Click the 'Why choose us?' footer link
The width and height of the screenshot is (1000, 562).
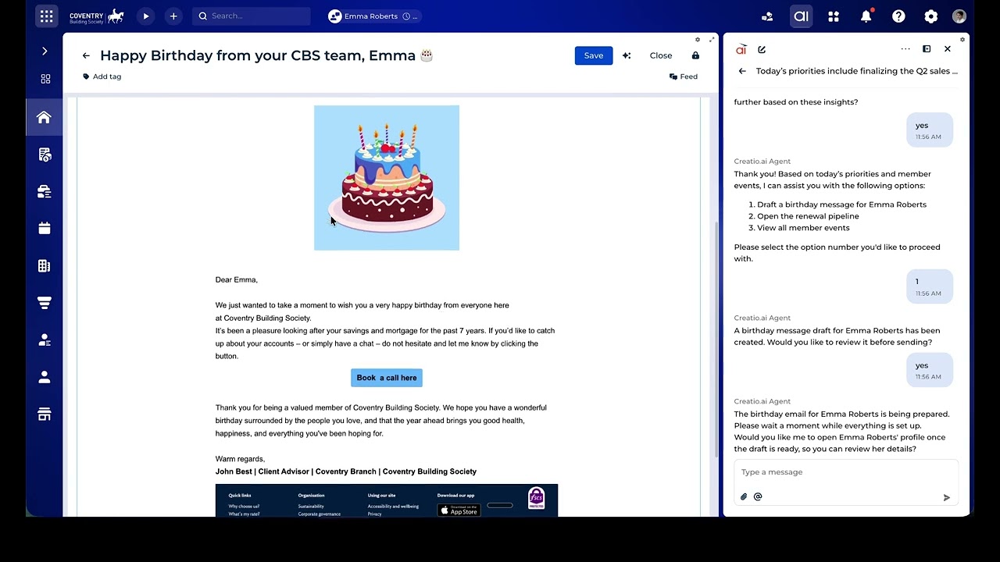tap(244, 507)
